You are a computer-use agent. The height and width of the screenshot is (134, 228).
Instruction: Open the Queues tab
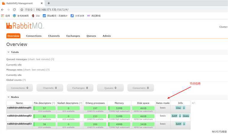coord(91,36)
